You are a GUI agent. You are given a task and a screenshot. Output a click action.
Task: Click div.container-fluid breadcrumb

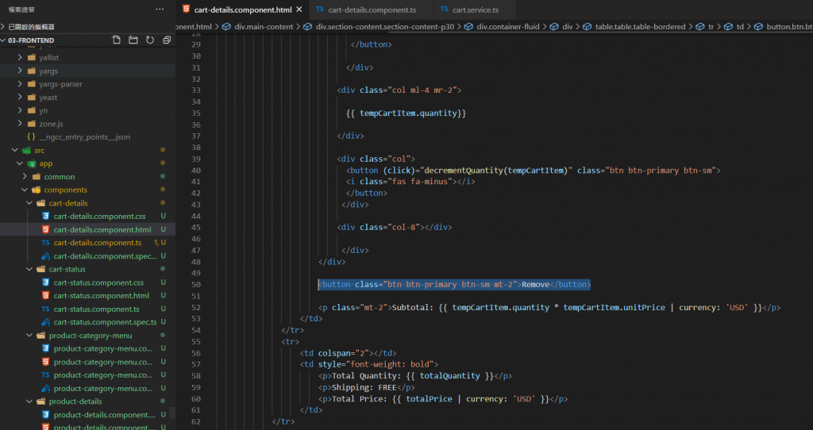[508, 26]
